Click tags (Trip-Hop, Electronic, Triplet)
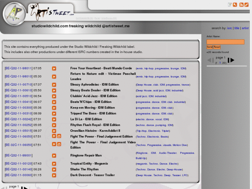Screen dimensions: 252x189 point(153,131)
